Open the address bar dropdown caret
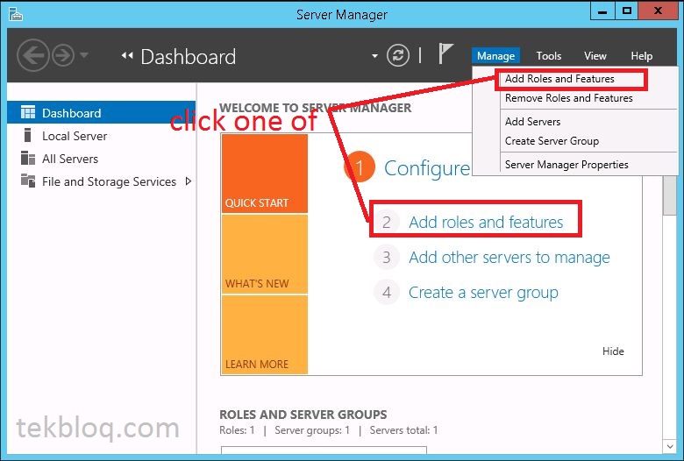684x461 pixels. tap(374, 56)
